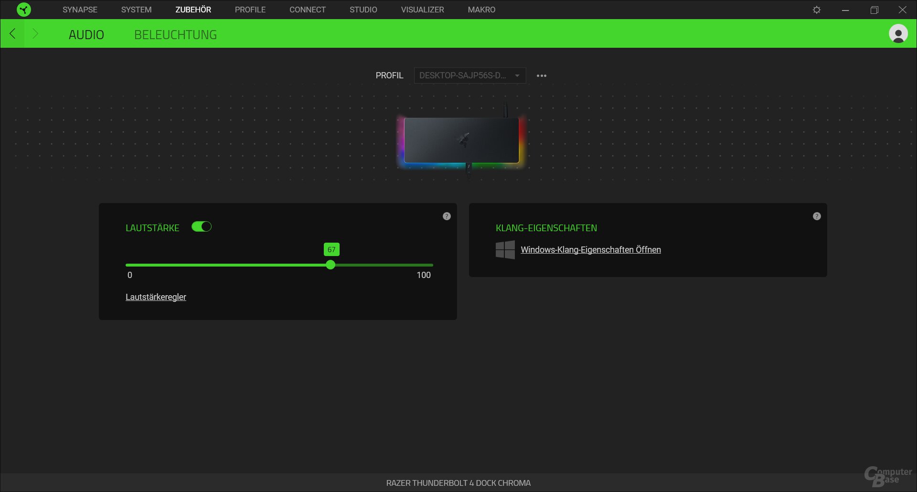The image size is (917, 492).
Task: Toggle the Lautstärke switch off
Action: pyautogui.click(x=202, y=227)
